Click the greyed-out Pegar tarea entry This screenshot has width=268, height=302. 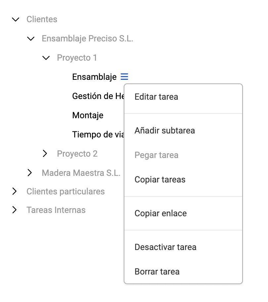(156, 155)
